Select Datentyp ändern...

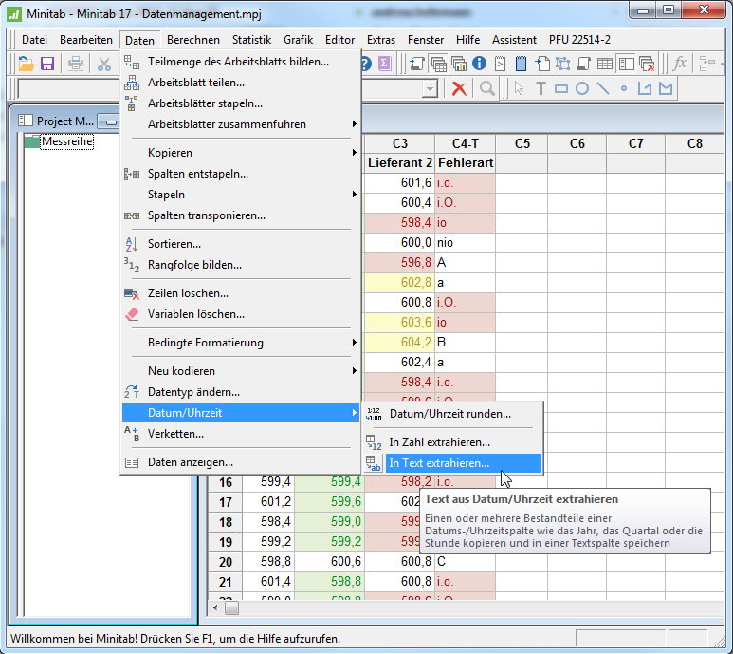tap(241, 392)
